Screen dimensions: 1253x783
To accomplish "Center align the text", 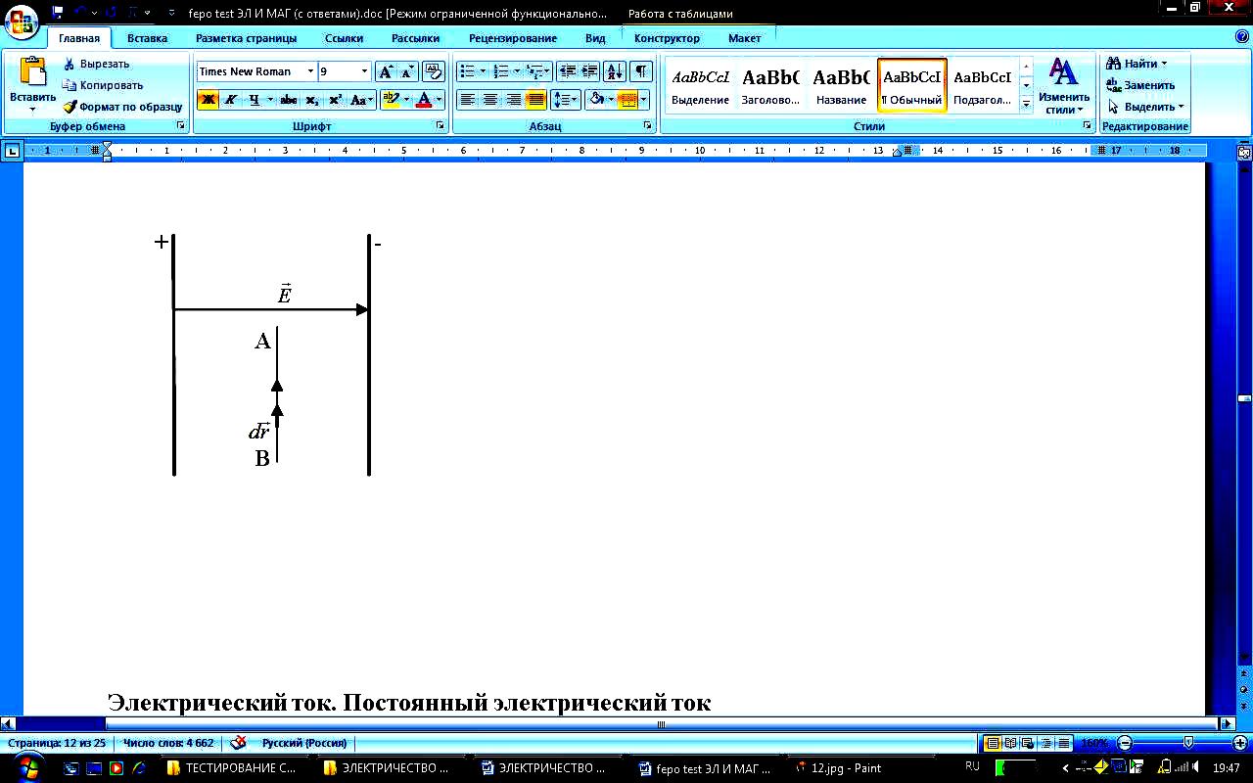I will pyautogui.click(x=490, y=100).
